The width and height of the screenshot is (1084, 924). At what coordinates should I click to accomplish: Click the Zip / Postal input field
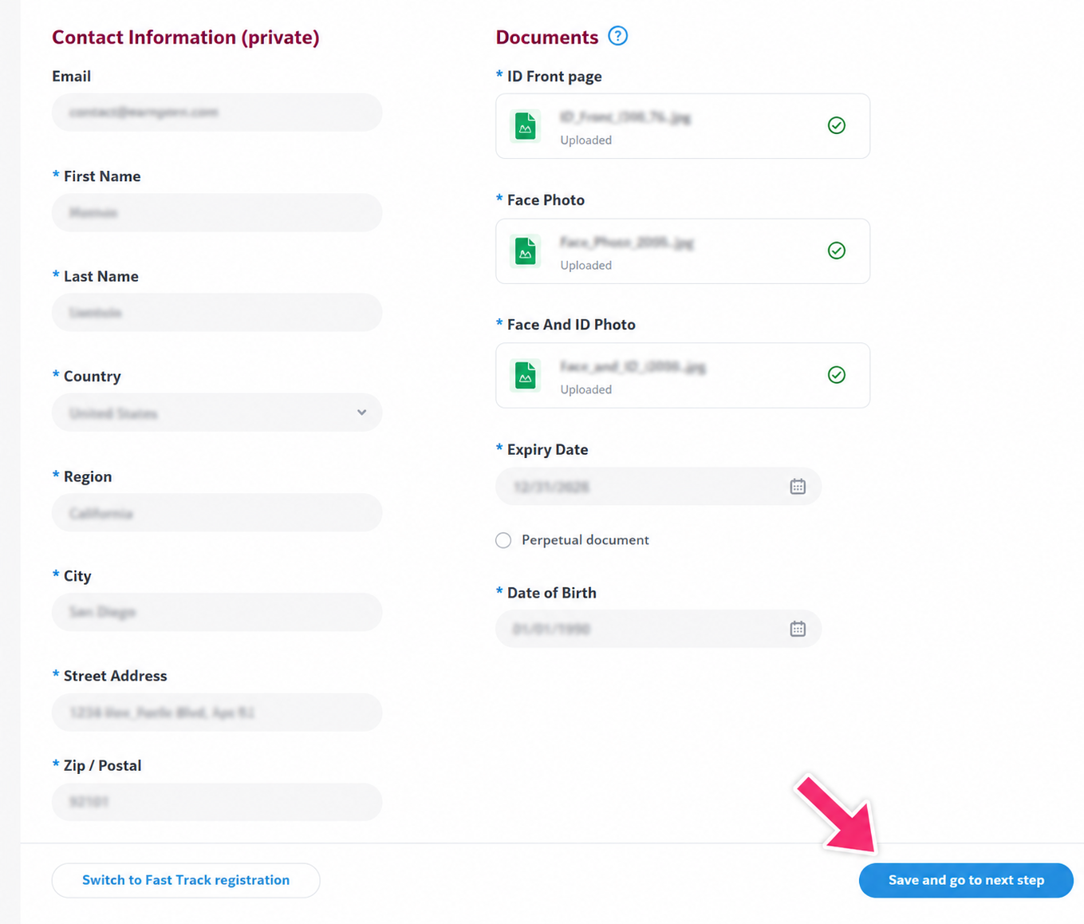click(x=217, y=802)
